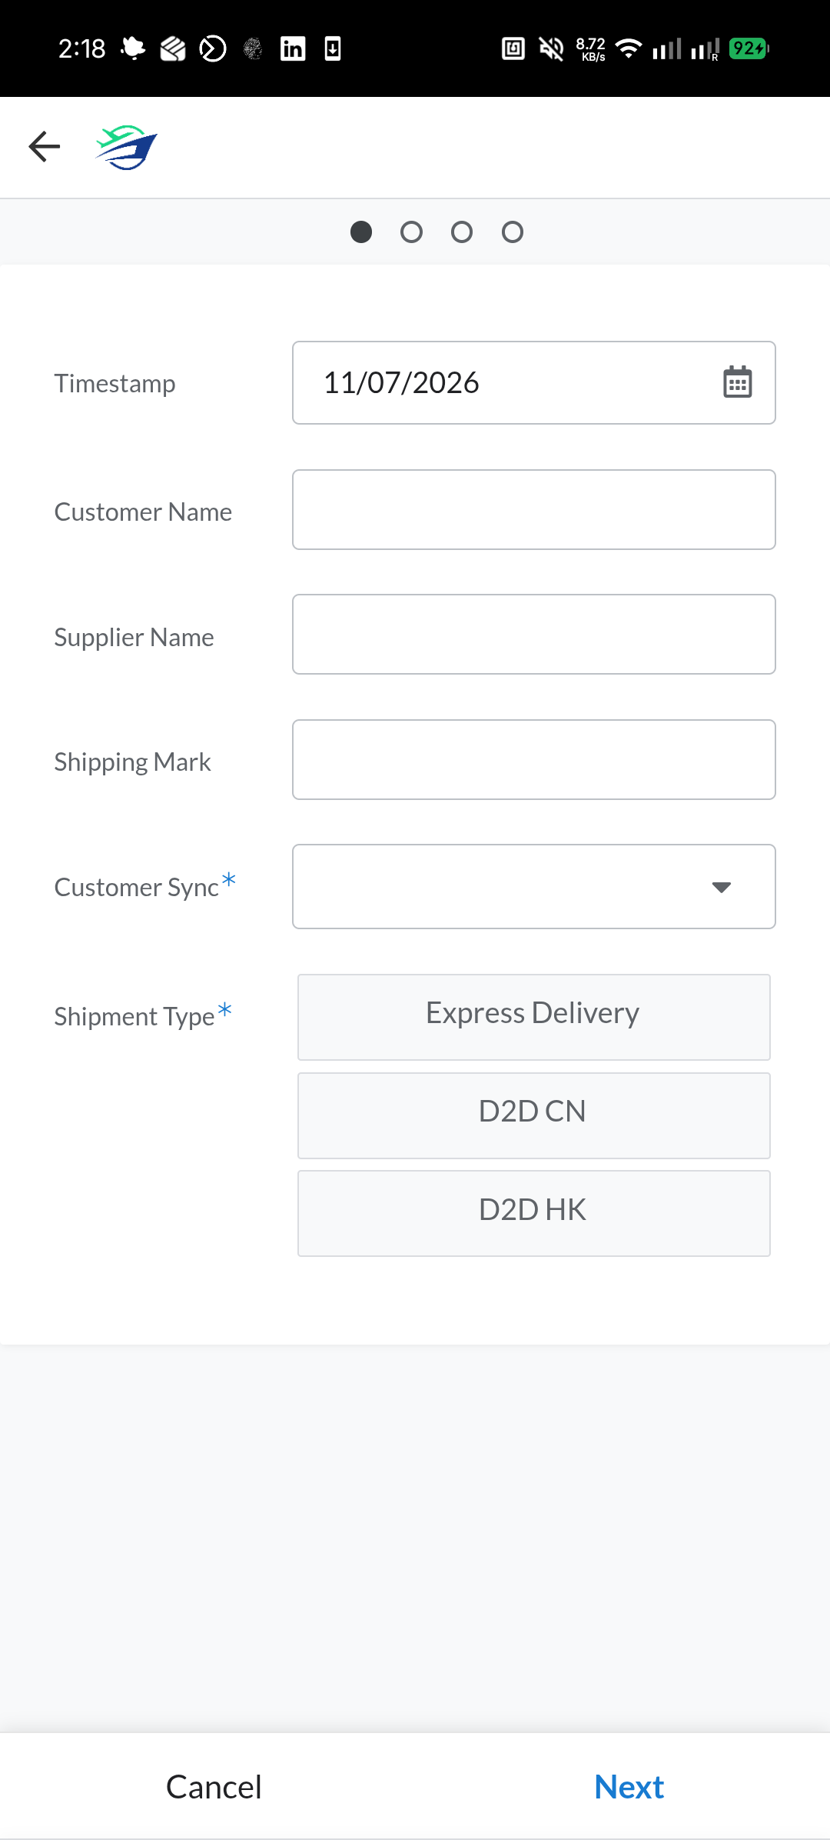Tap the download notification icon
830x1840 pixels.
333,49
